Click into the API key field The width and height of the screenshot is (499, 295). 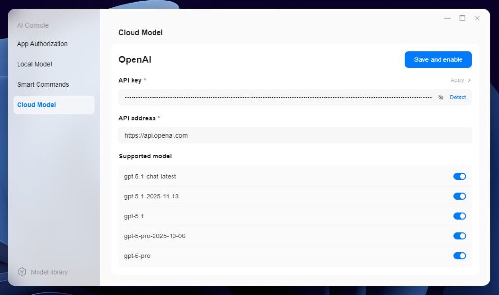(278, 98)
